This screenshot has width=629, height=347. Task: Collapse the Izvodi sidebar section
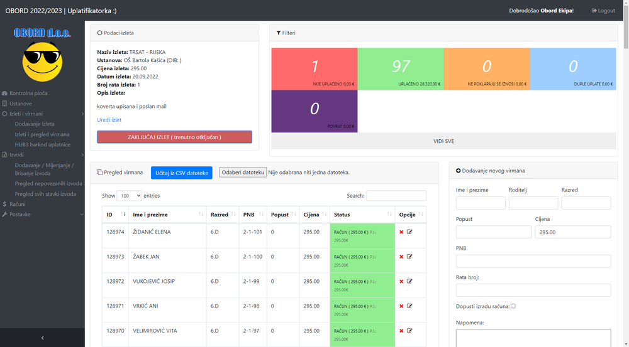(x=42, y=154)
